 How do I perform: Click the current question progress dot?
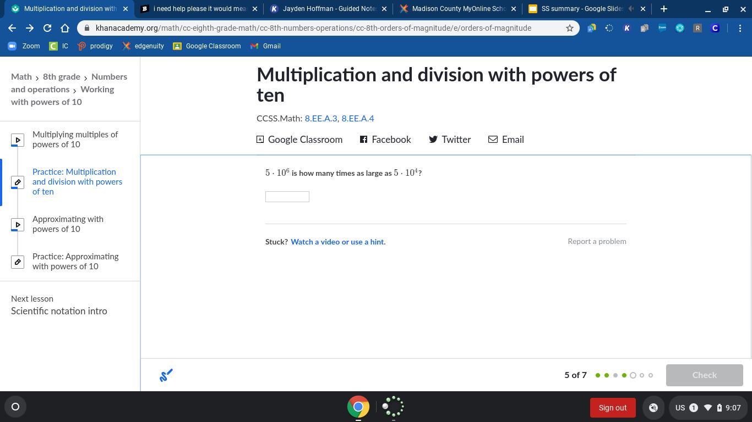[633, 375]
